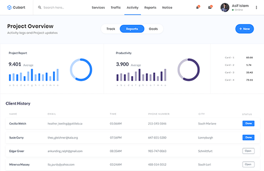This screenshot has width=264, height=171.
Task: Click the Productivity purple donut chart
Action: click(x=189, y=70)
